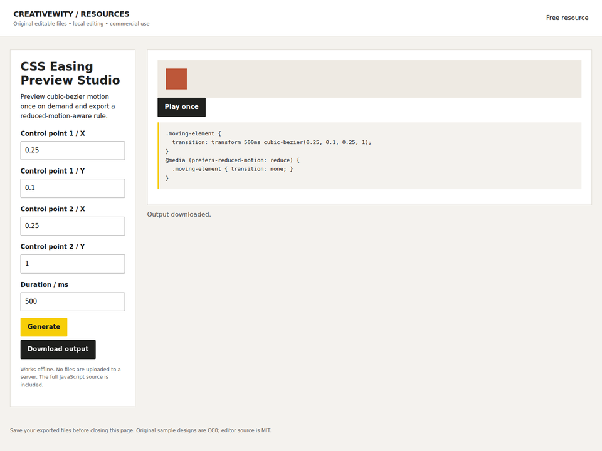
Task: Click the generated CSS code block
Action: [370, 156]
